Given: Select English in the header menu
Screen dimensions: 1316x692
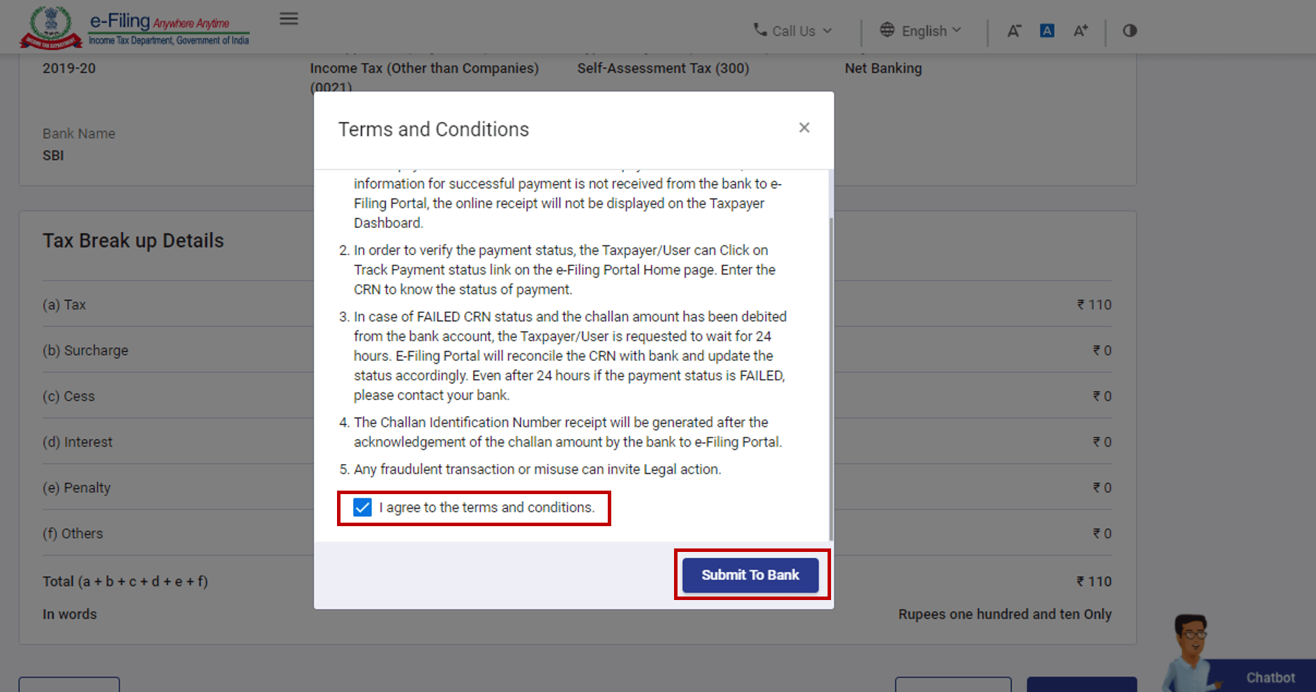Looking at the screenshot, I should pos(925,30).
